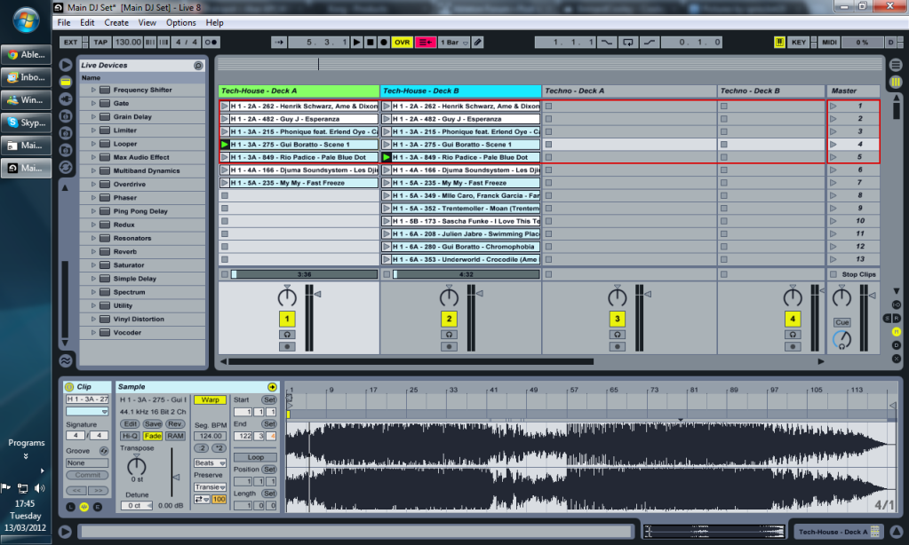Toggle track activator 1 on Deck A

coord(287,320)
